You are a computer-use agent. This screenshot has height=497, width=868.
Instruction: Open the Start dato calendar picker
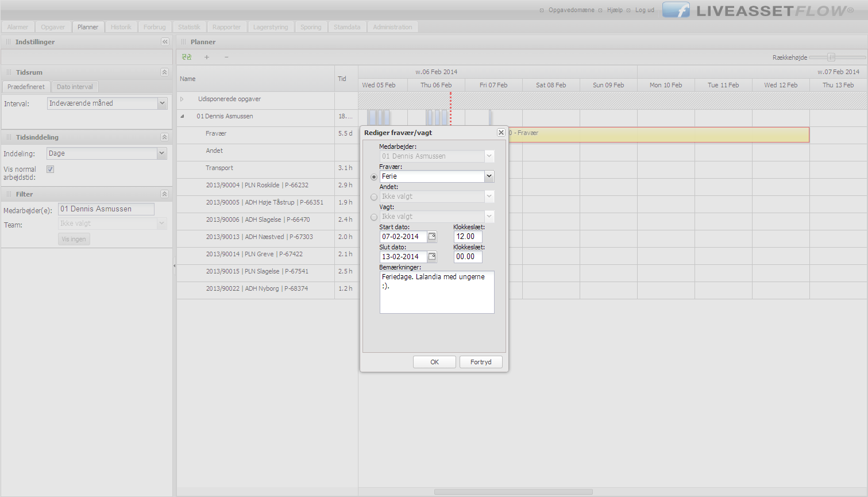coord(432,237)
